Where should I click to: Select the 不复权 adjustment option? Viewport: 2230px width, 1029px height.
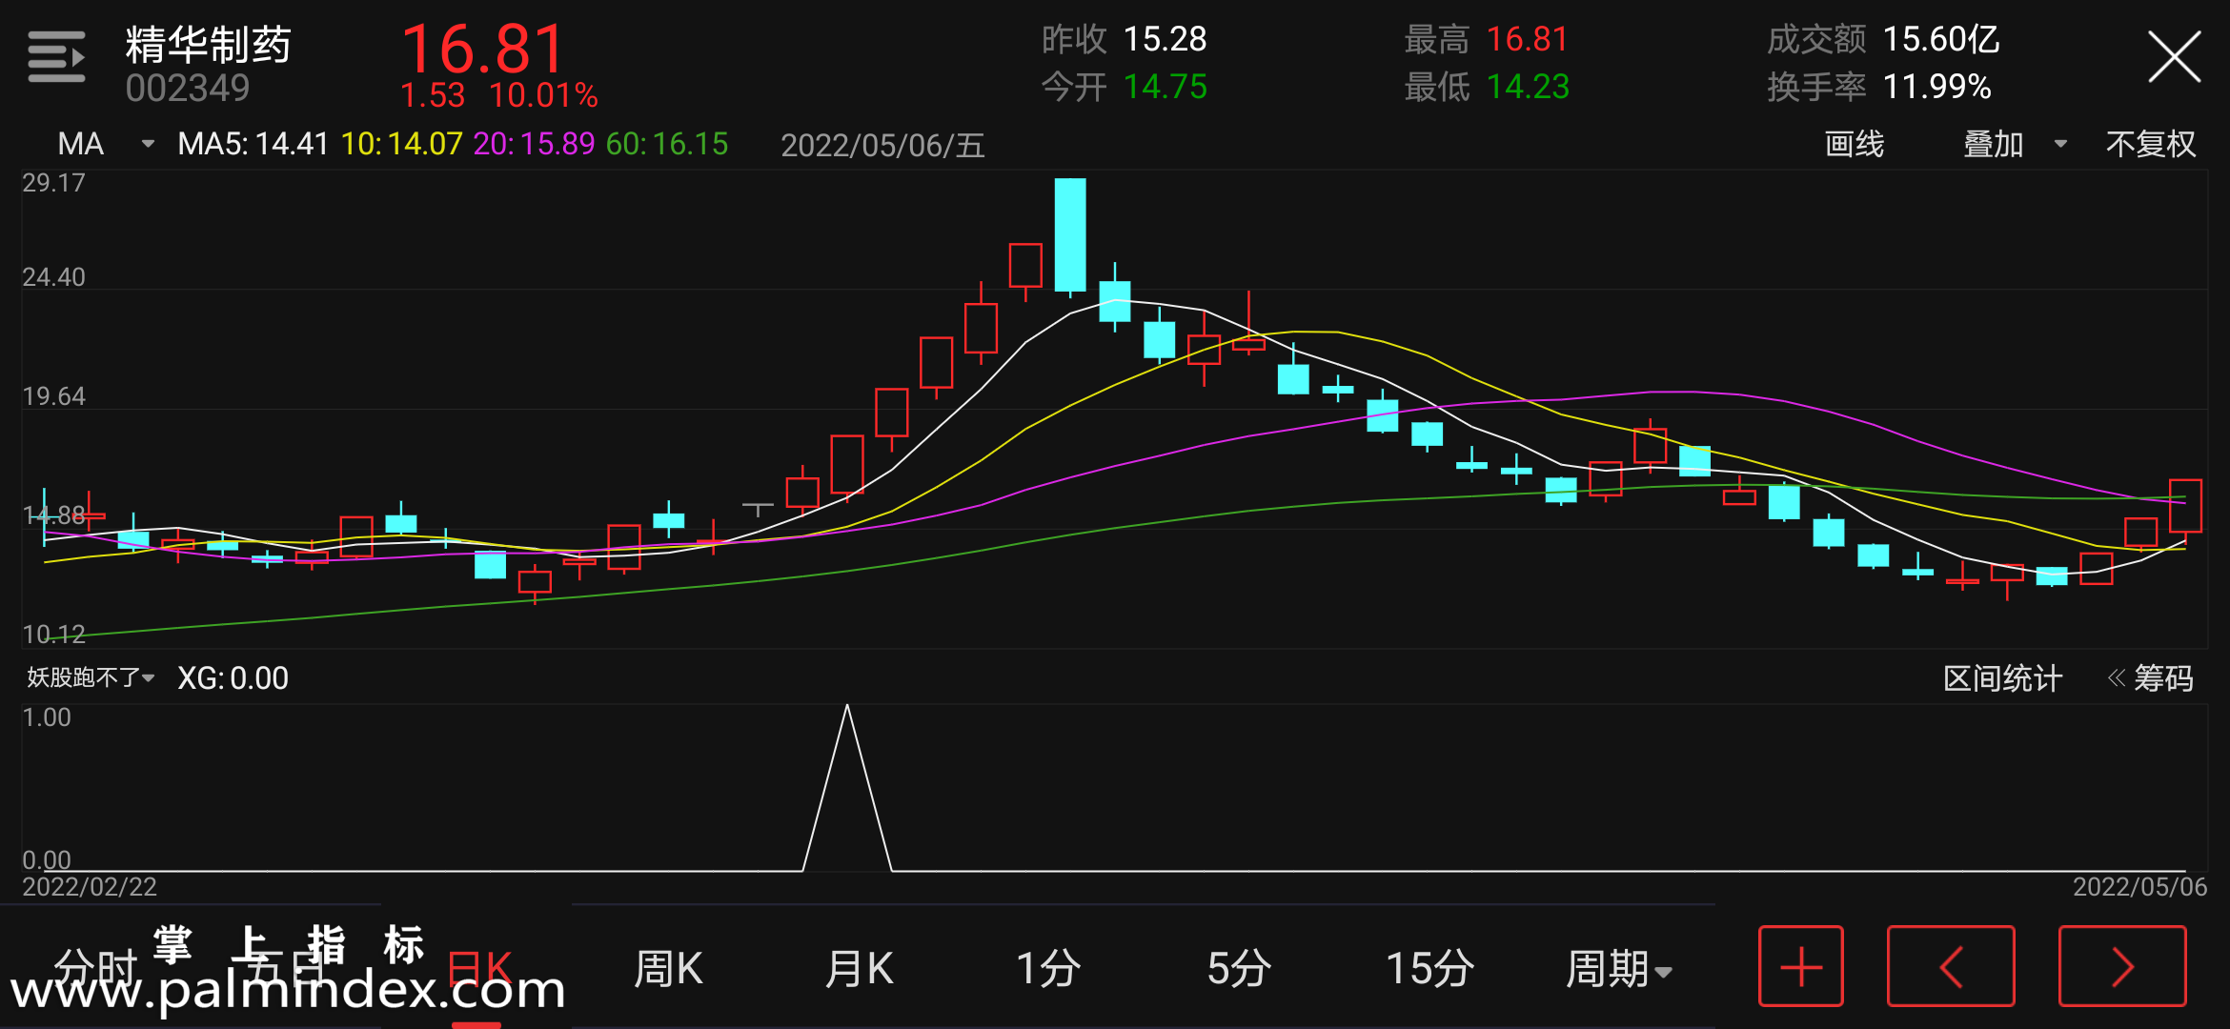[x=2150, y=144]
